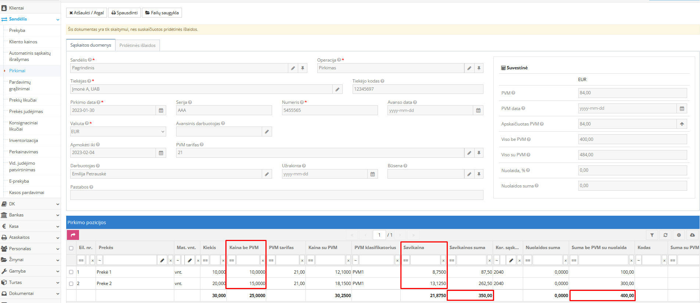The width and height of the screenshot is (700, 303).
Task: Expand the Bankas sidebar section
Action: (x=30, y=215)
